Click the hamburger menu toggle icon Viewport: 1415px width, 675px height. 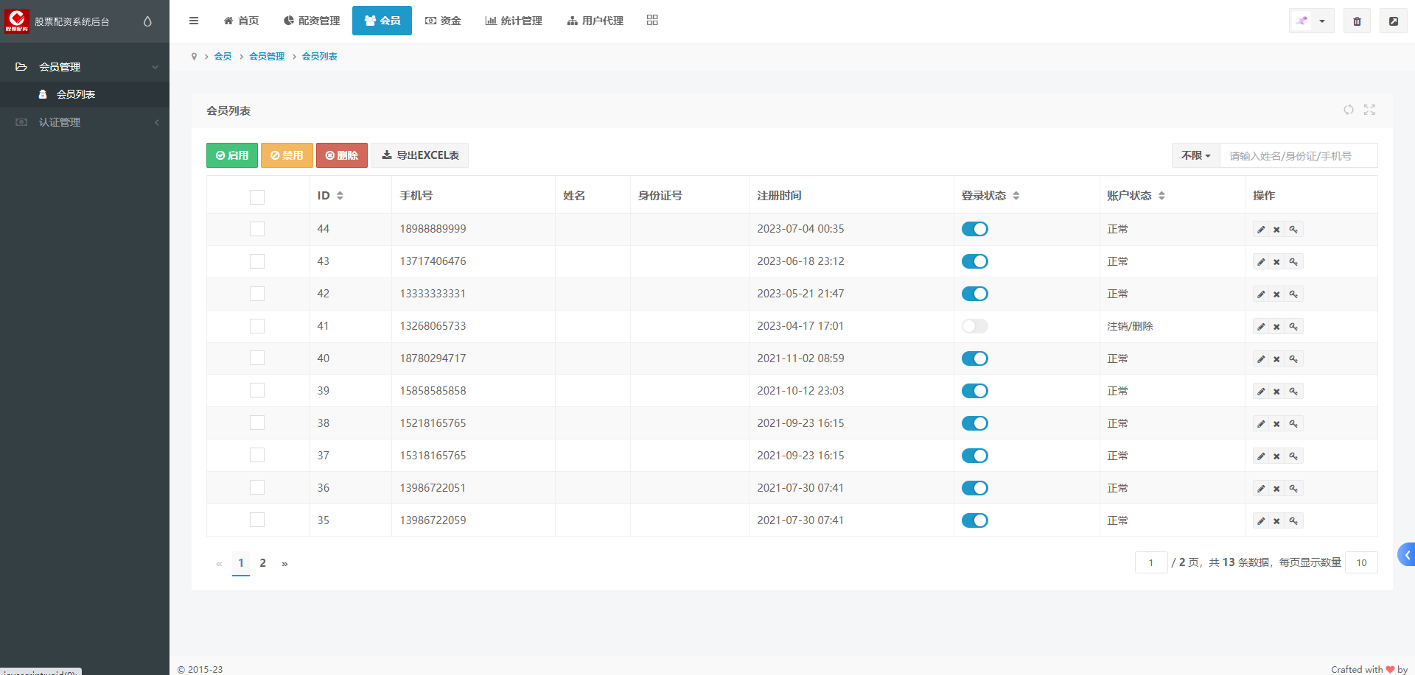click(x=194, y=21)
